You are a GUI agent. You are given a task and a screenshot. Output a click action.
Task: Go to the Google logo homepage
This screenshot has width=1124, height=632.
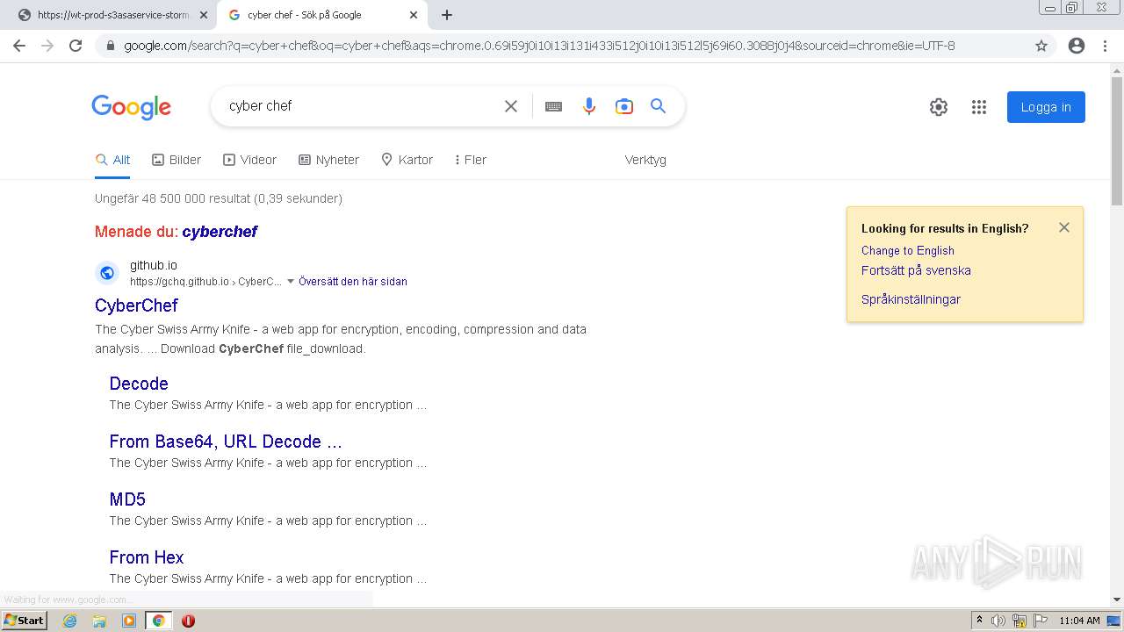pyautogui.click(x=132, y=107)
